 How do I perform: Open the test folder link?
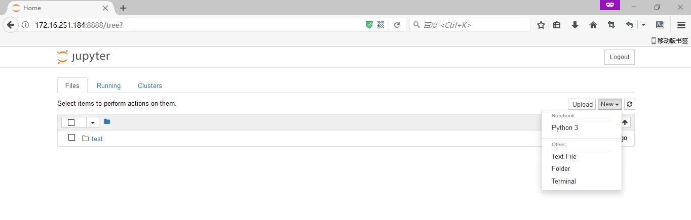point(97,139)
